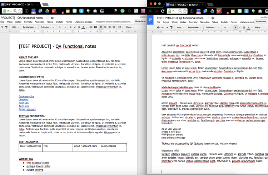
Task: Click the paint format roller in the left document
Action: 6,27
